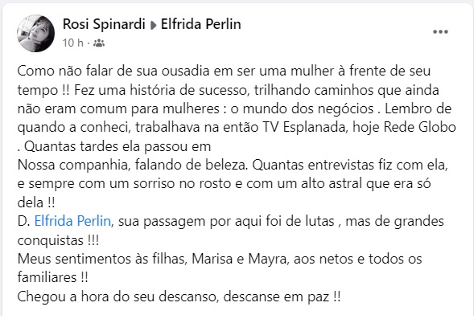Click the arrow icon between the two names
The image size is (474, 319).
[x=153, y=26]
